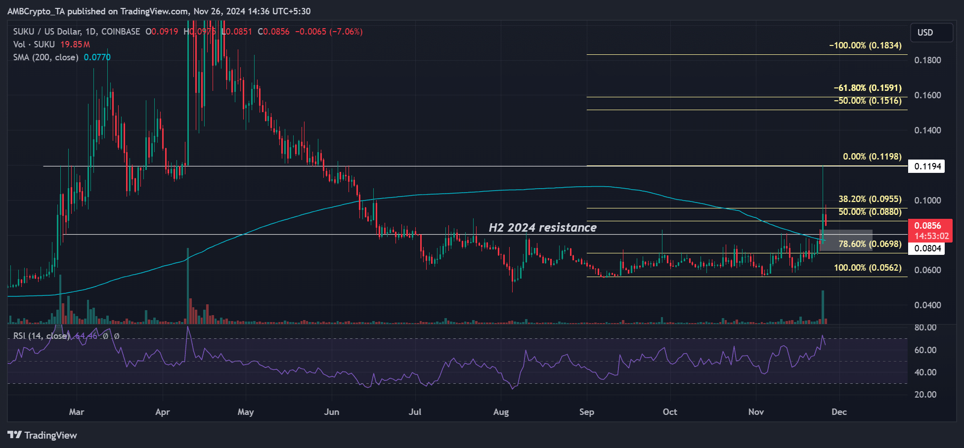Click 0.1000 on the price axis
Image resolution: width=964 pixels, height=448 pixels.
(927, 201)
